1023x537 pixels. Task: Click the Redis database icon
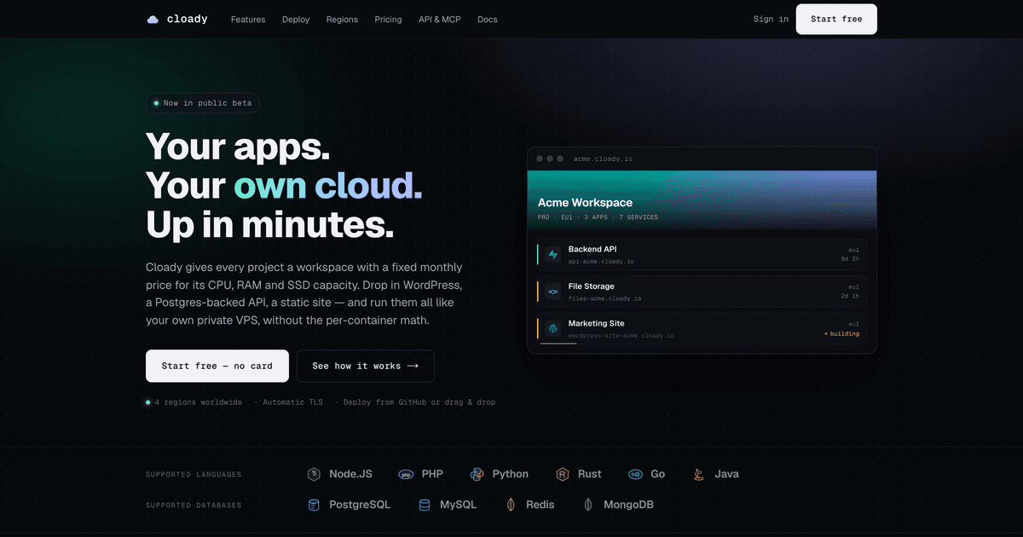click(511, 505)
